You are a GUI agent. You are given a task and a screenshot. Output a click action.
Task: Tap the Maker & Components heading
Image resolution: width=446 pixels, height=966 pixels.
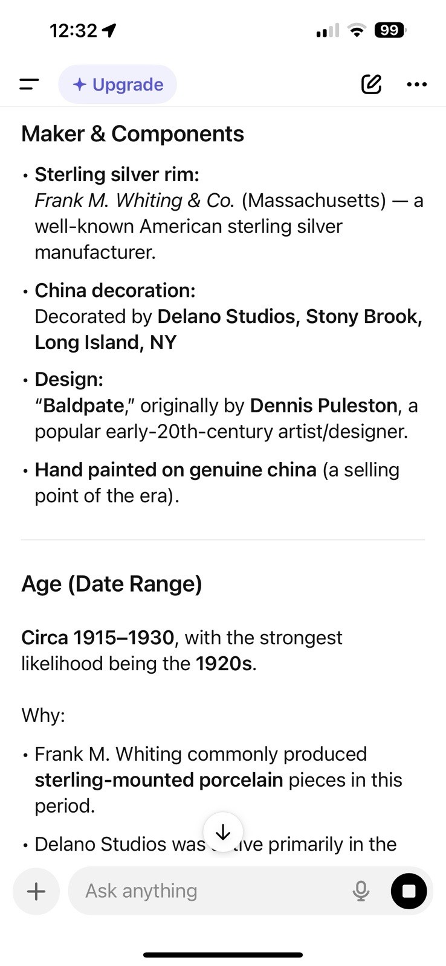pyautogui.click(x=132, y=133)
